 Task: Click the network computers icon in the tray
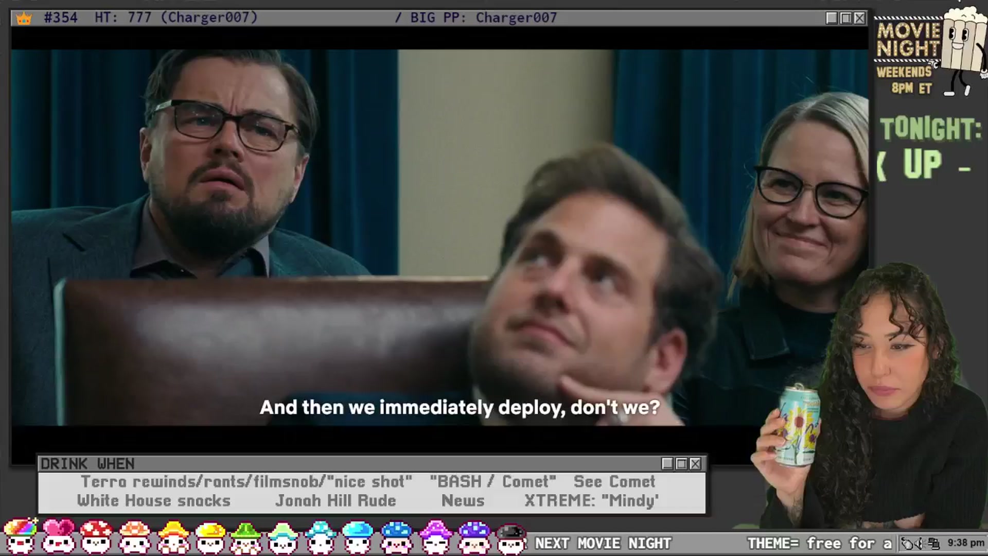coord(934,543)
